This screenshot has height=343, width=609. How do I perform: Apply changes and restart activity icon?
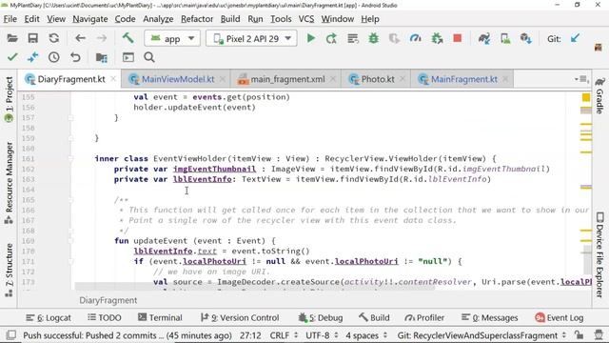coord(332,38)
